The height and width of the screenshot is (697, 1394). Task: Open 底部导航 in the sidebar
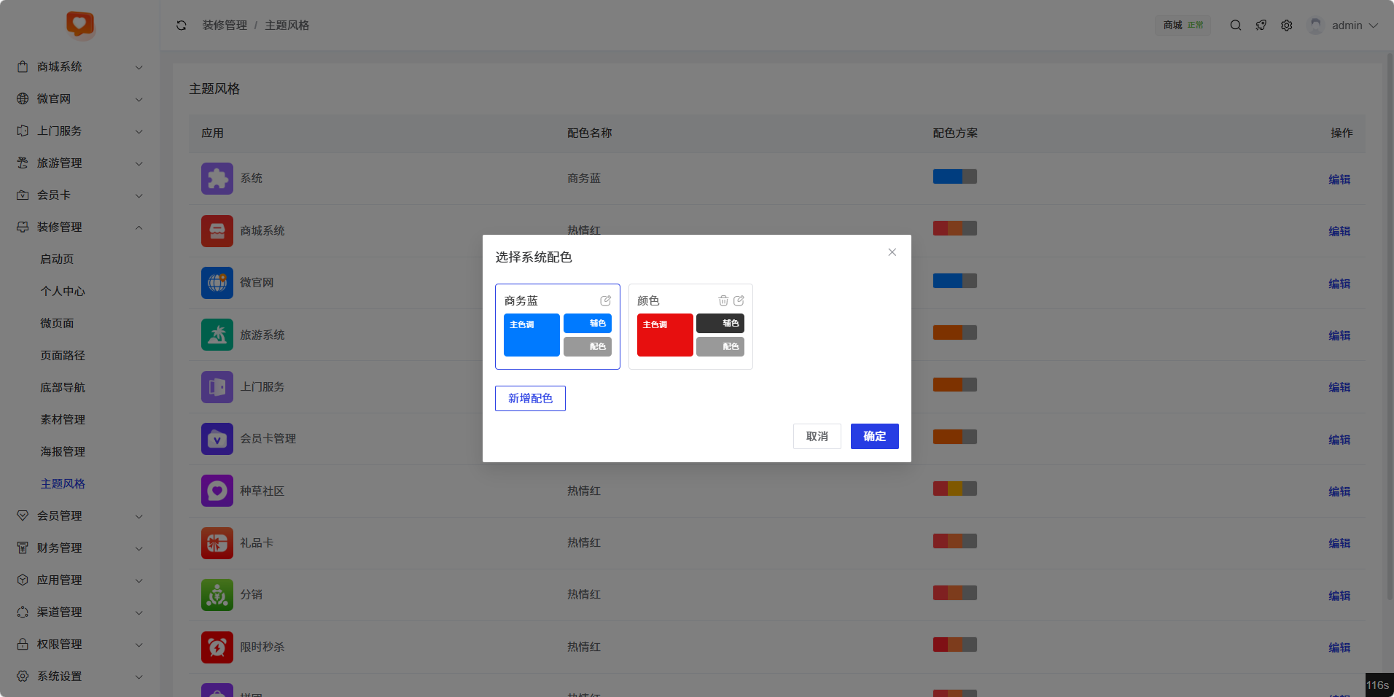coord(63,388)
